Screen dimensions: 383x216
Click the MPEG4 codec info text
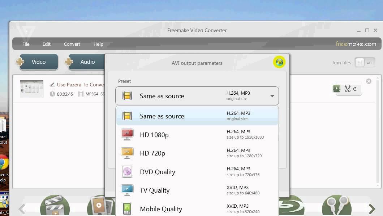pos(92,94)
